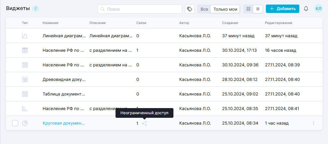Click the pie chart type icon
Viewport: 328px width, 144px height.
pyautogui.click(x=25, y=123)
